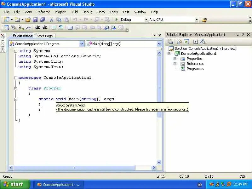Click the Display Quick Info icon
Viewport: 252px width, 189px height.
pyautogui.click(x=21, y=28)
